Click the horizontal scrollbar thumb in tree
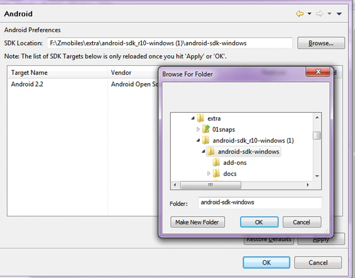Viewport: 355px width, 278px height. [211, 185]
